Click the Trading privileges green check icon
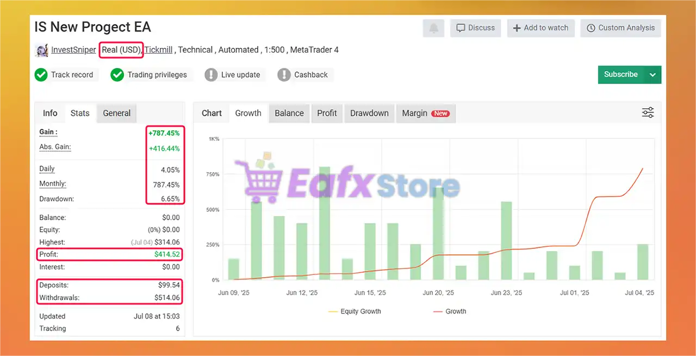 (x=117, y=75)
